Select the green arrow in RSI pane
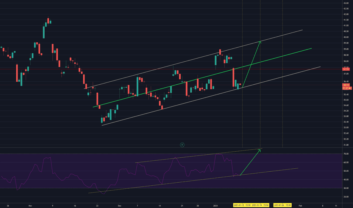Viewport: 353px width, 208px height. point(250,162)
